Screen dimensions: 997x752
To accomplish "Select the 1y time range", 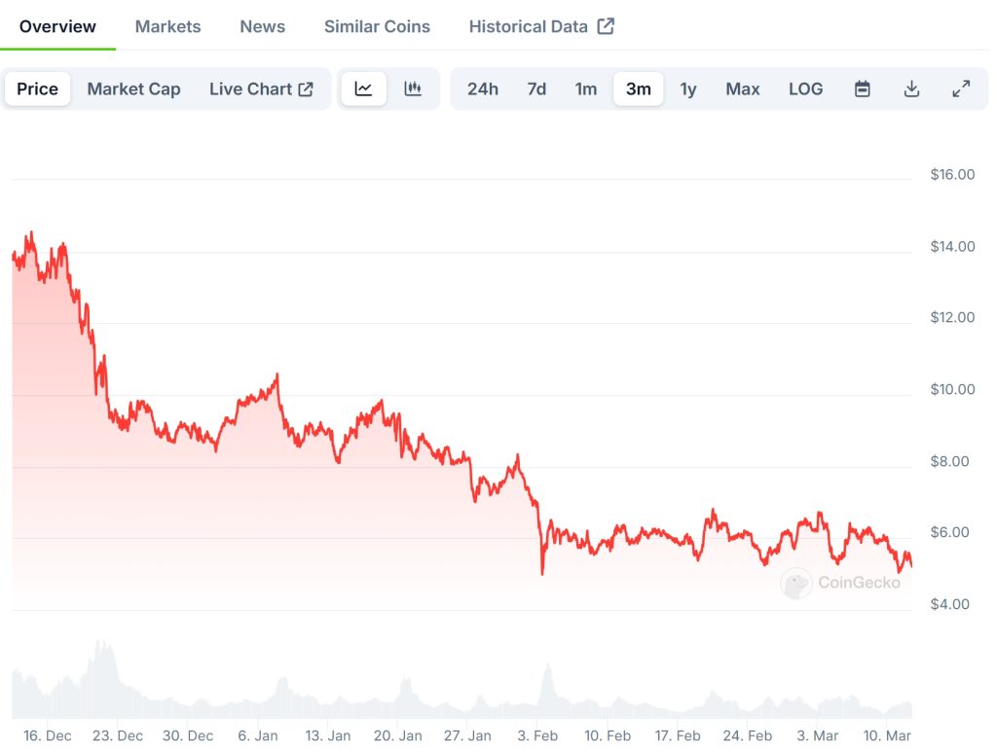I will click(688, 89).
